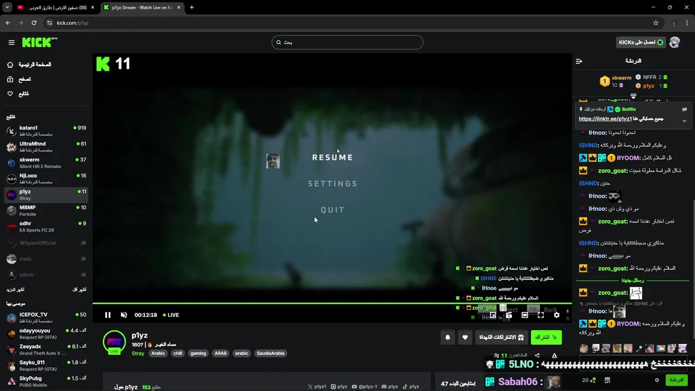Toggle follow heart for p1yz

(x=465, y=337)
